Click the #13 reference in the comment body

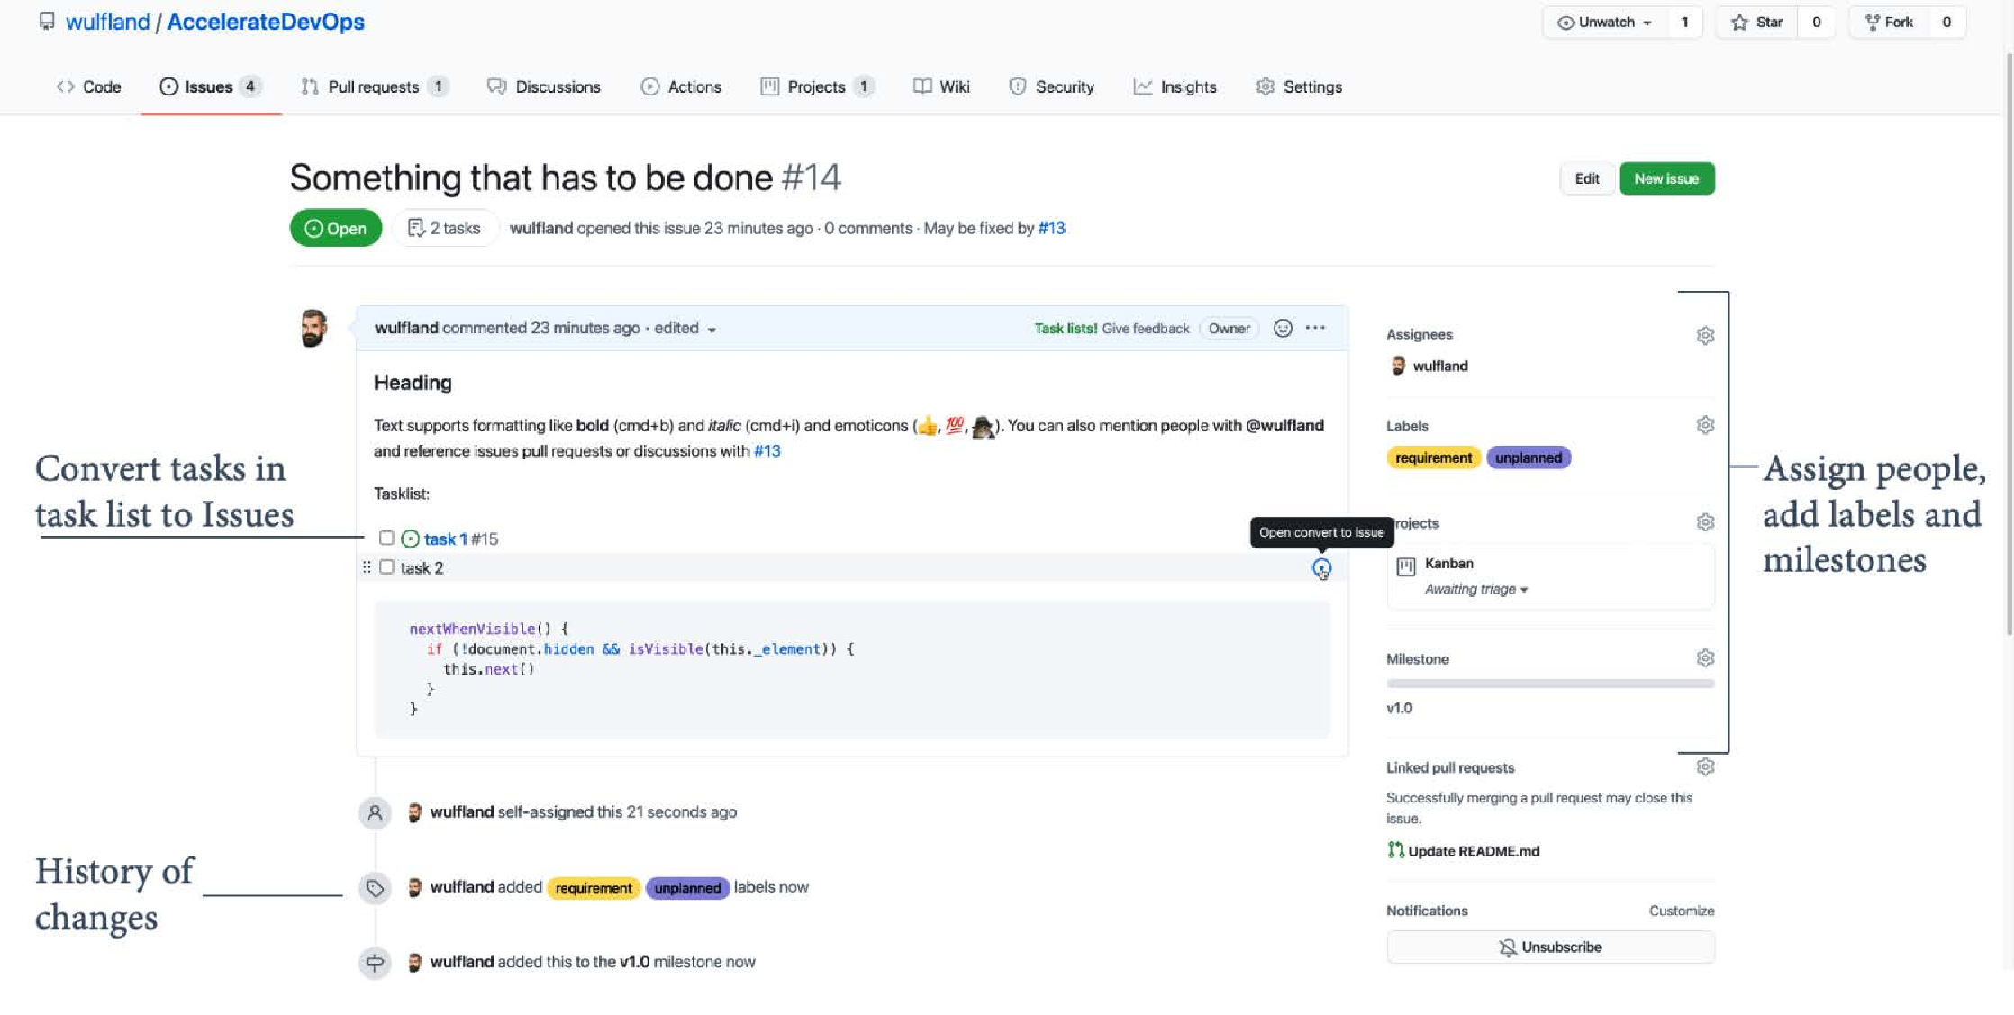click(x=767, y=451)
